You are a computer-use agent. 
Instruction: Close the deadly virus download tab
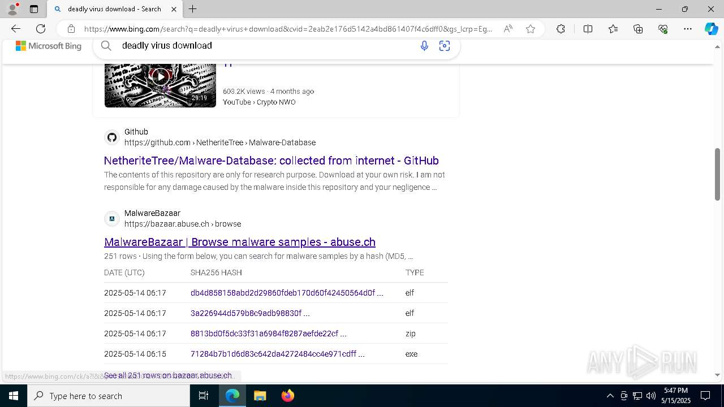[174, 9]
